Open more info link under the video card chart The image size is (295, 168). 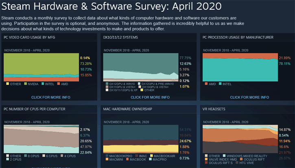tap(50, 97)
